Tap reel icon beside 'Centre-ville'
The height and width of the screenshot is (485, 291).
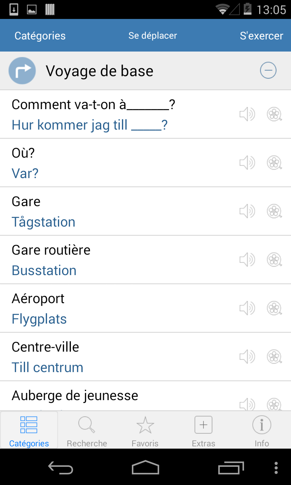coord(275,357)
